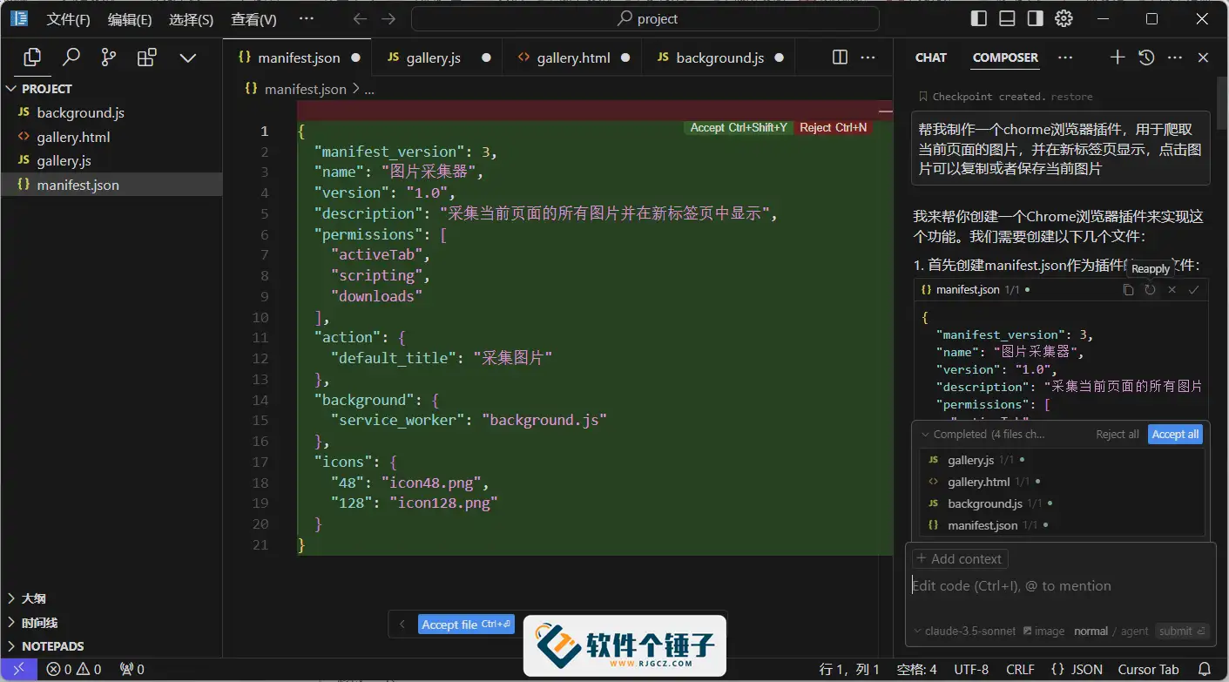Reject manifest.json code block with X
The width and height of the screenshot is (1229, 682).
pyautogui.click(x=1172, y=290)
